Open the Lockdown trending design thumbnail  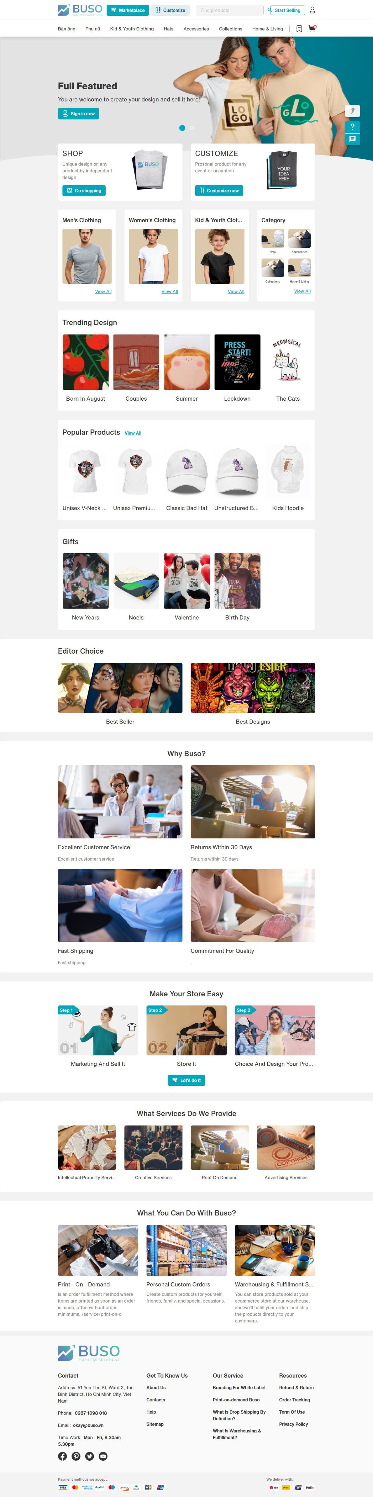(237, 362)
